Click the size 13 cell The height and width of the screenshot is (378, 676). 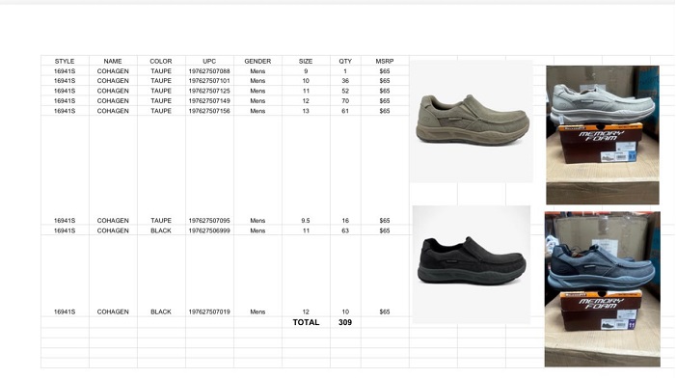click(306, 110)
